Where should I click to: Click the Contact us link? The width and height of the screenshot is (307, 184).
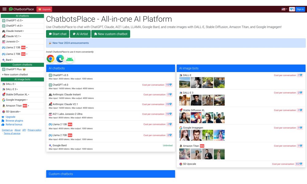pyautogui.click(x=7, y=130)
